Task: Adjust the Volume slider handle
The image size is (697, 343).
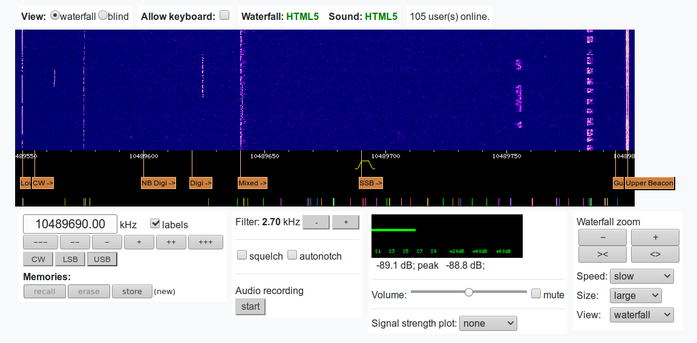Action: (468, 292)
